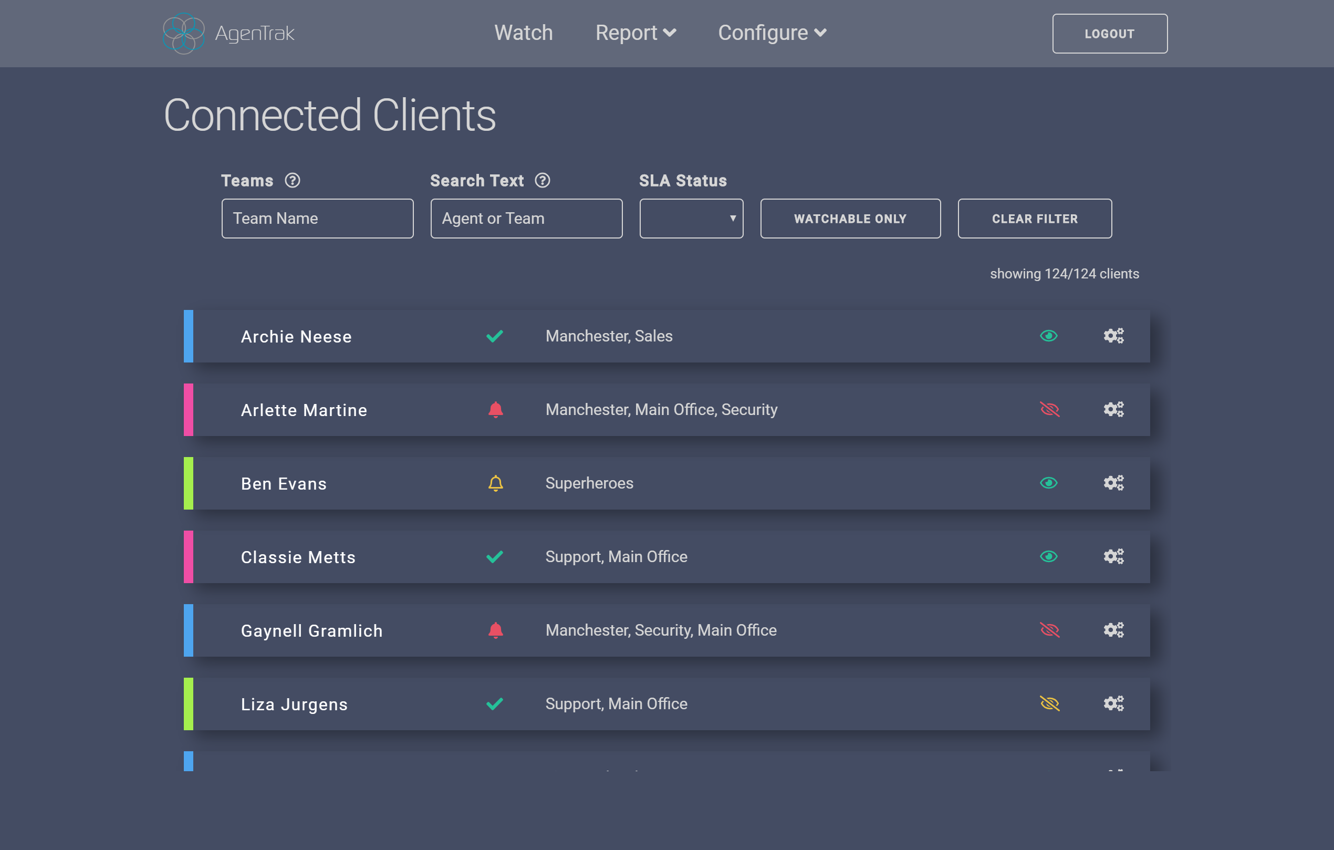
Task: Click red alert bell for Arlette Martine
Action: (495, 409)
